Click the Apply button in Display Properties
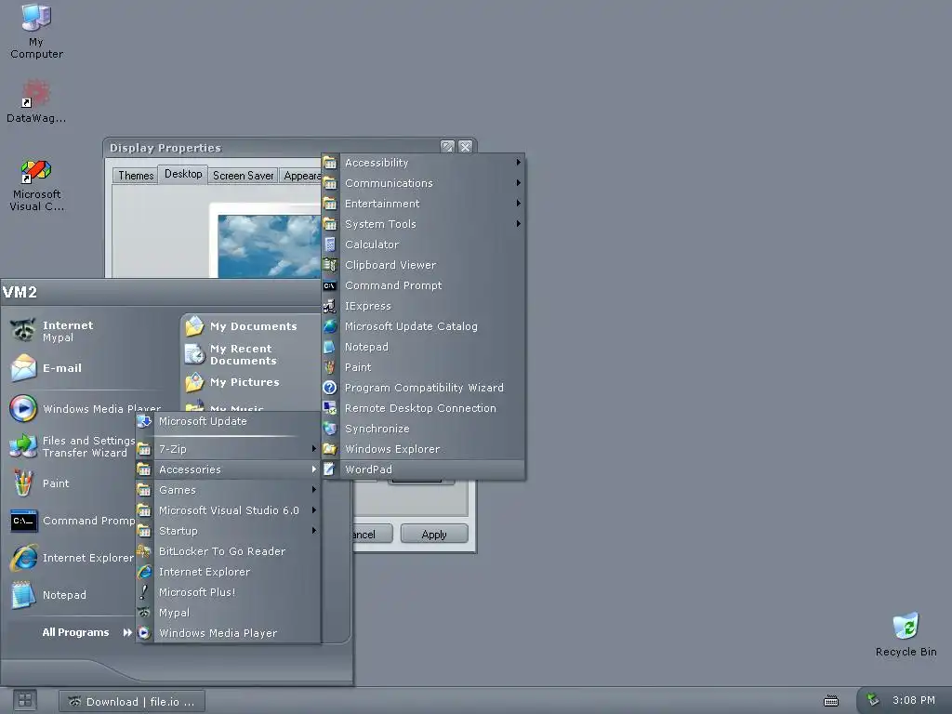Screen dimensions: 952x714 click(x=434, y=535)
